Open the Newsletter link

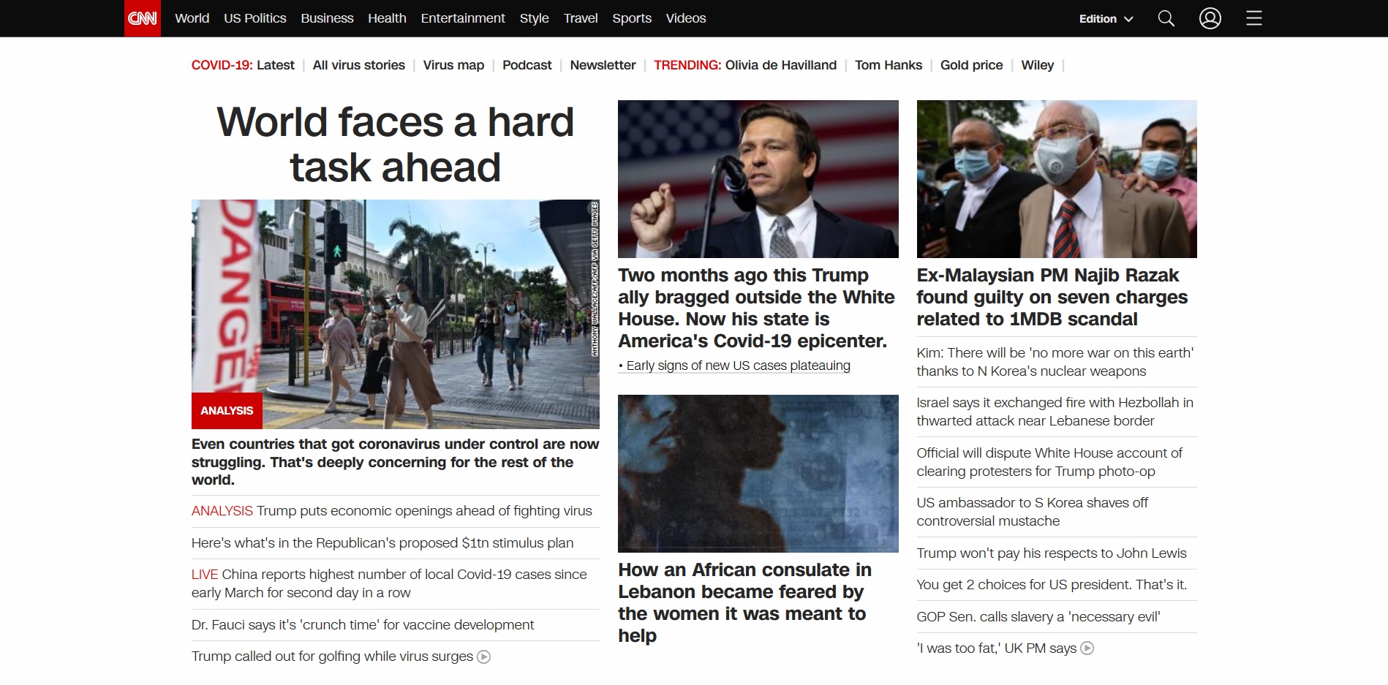coord(603,65)
